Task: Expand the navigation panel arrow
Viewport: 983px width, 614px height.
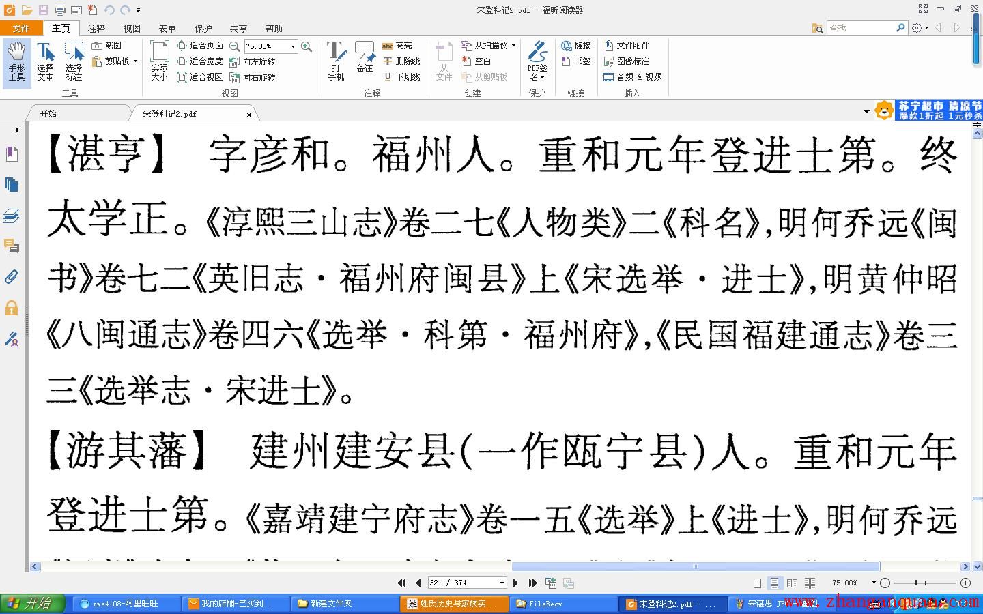Action: point(17,130)
